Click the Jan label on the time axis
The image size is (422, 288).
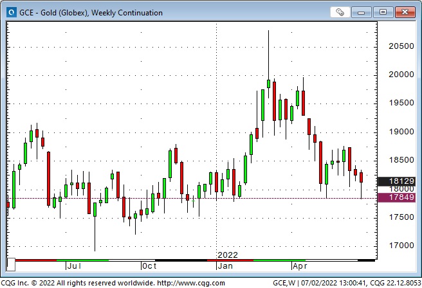pos(225,266)
